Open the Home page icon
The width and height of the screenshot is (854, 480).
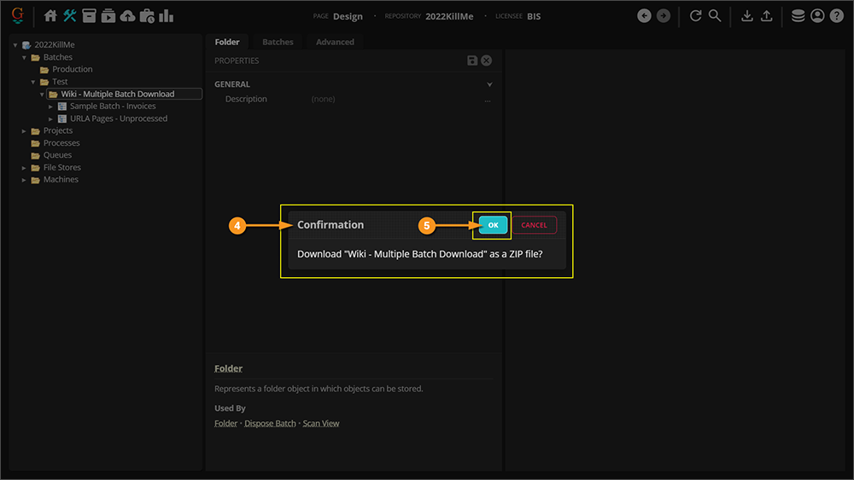click(x=50, y=15)
